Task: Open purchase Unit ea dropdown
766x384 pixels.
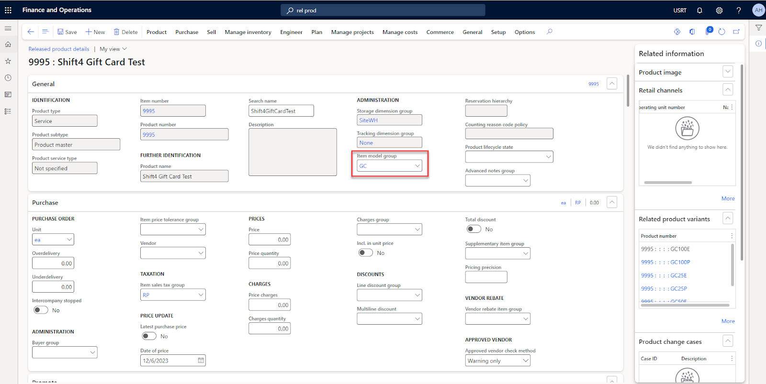Action: click(x=69, y=240)
